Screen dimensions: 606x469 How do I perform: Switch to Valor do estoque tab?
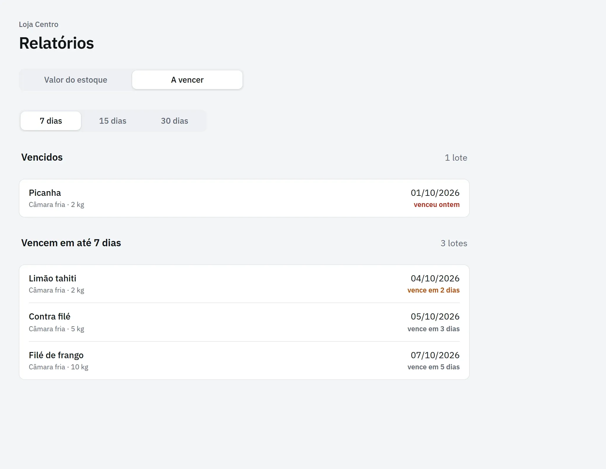tap(76, 80)
